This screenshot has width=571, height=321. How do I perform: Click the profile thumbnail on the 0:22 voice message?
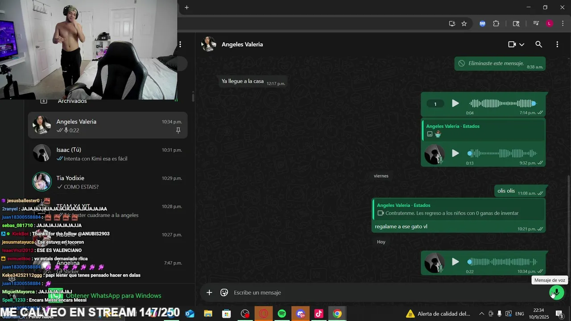pyautogui.click(x=434, y=263)
